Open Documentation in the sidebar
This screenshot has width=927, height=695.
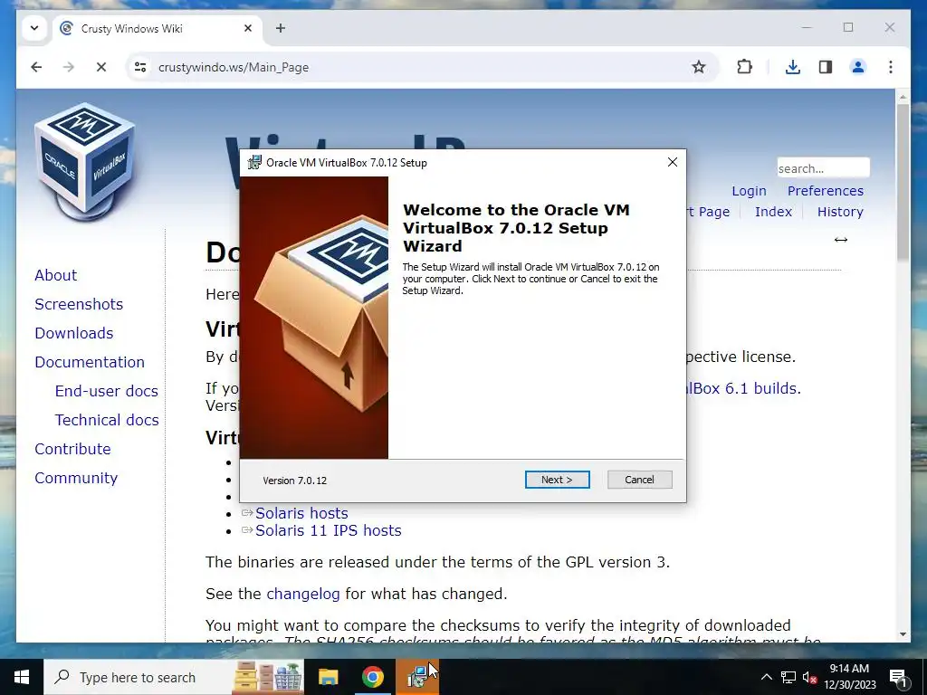pos(90,362)
